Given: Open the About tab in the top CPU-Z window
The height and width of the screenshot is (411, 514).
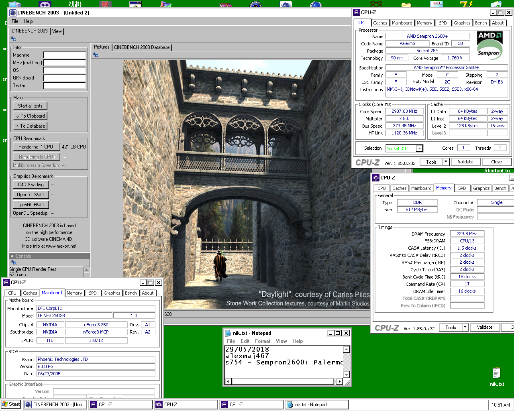Looking at the screenshot, I should [x=498, y=23].
